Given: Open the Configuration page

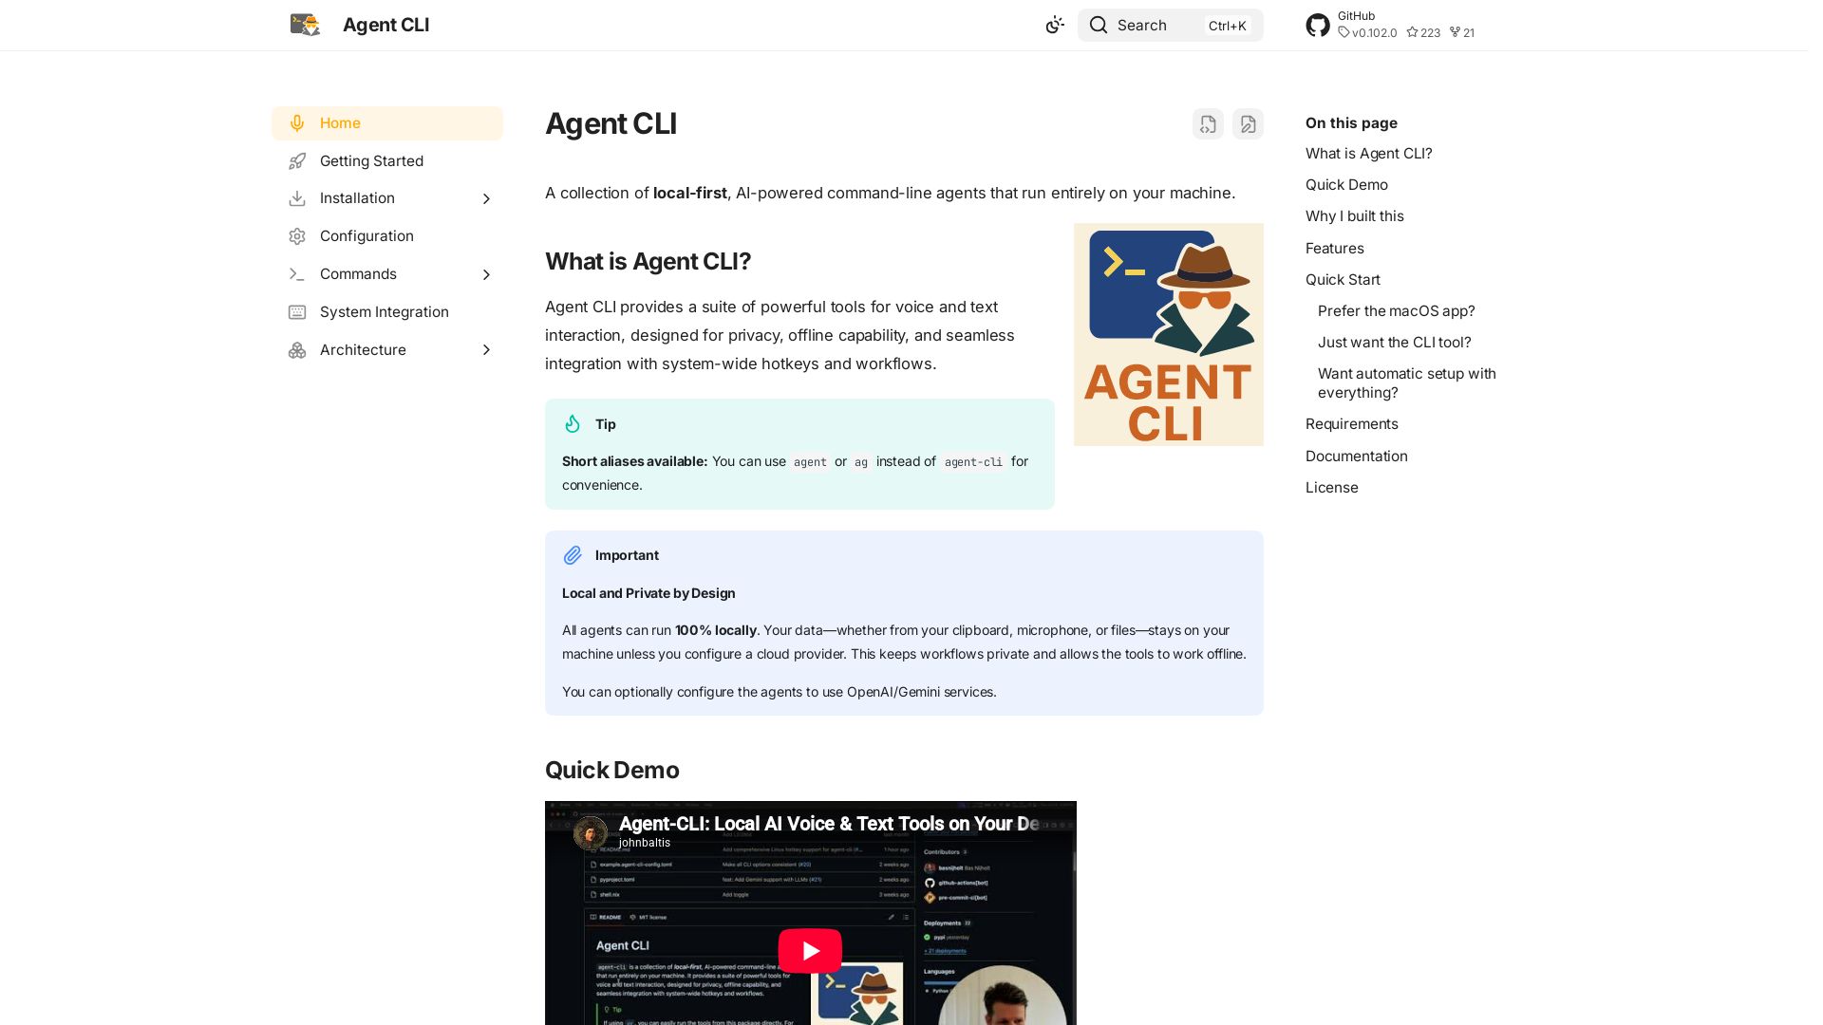Looking at the screenshot, I should (x=387, y=236).
